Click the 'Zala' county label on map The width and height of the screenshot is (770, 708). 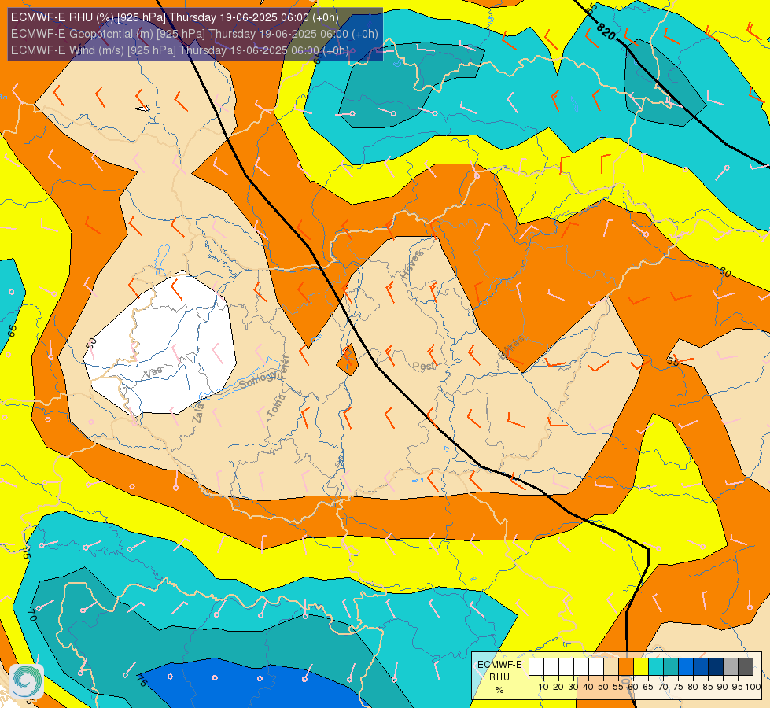point(199,413)
